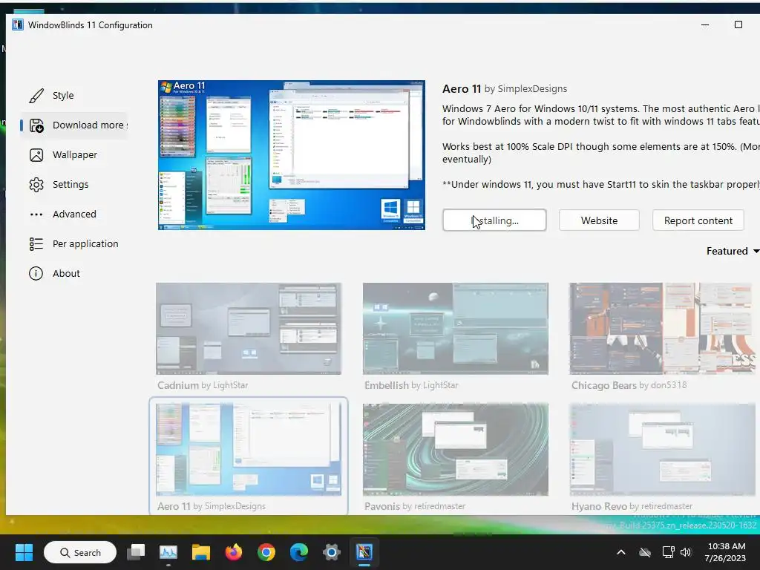This screenshot has height=570, width=760.
Task: Open the Per application page
Action: [x=85, y=243]
